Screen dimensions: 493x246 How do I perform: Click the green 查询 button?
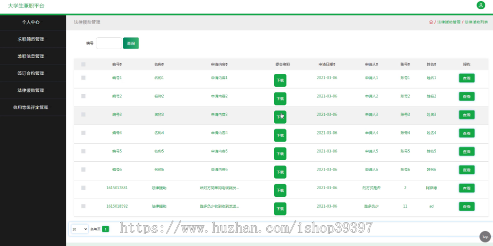coord(131,43)
